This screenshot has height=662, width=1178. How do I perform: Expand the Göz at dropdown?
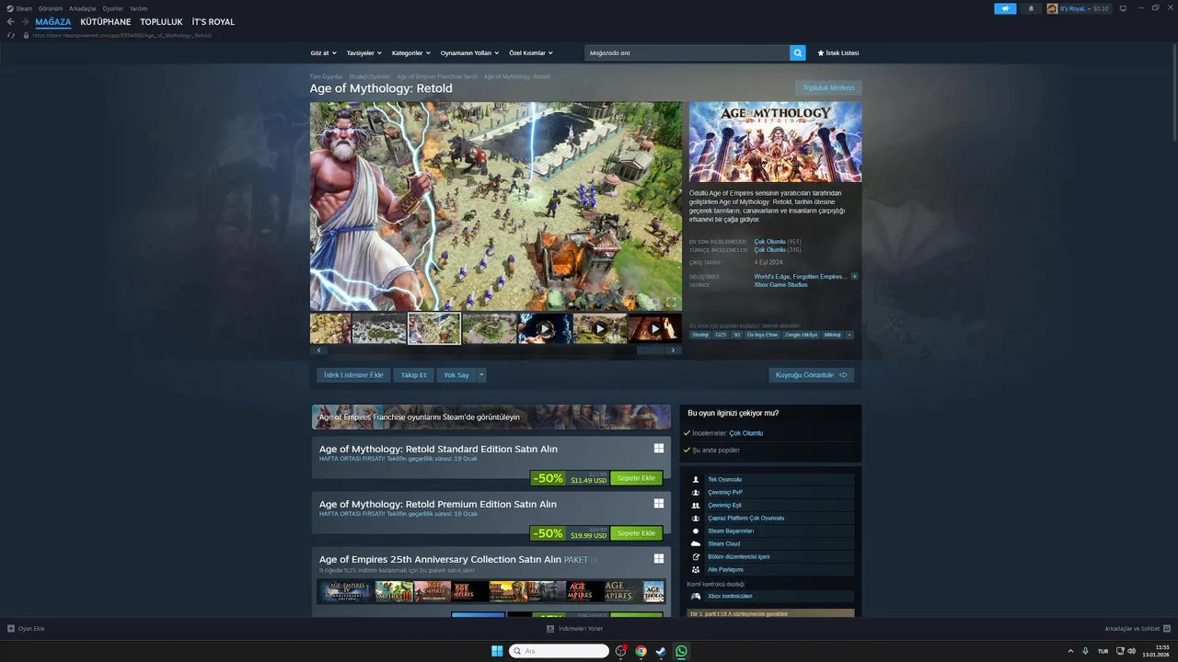[x=323, y=53]
